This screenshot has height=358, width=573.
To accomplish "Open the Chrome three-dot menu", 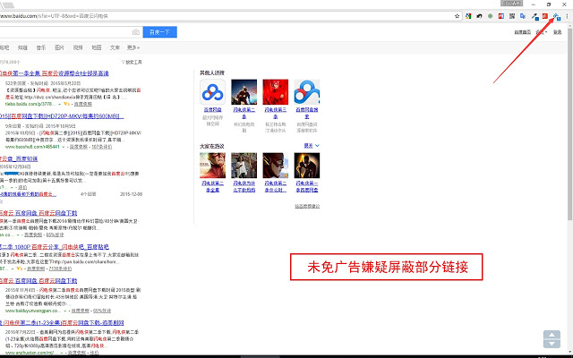I will (x=567, y=16).
